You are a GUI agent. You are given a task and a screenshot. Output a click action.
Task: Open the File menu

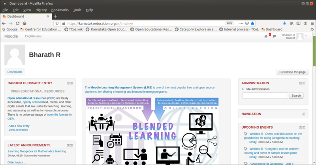coord(5,10)
